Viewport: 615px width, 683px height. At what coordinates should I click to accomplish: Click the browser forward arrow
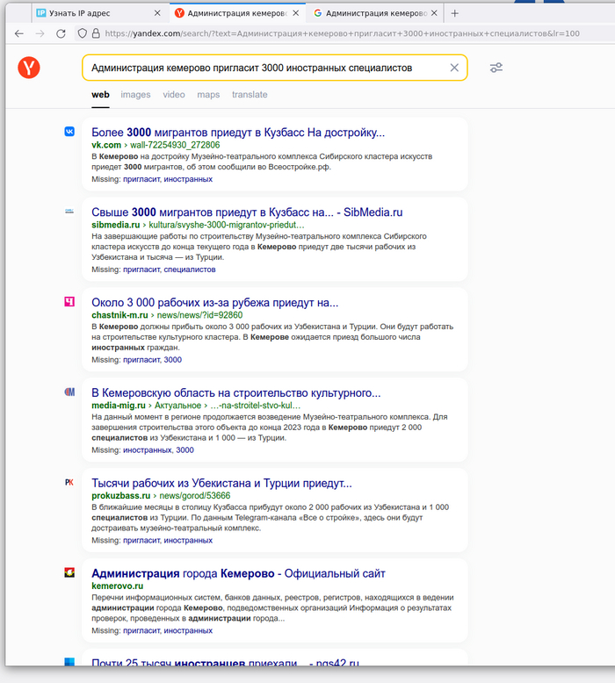40,33
